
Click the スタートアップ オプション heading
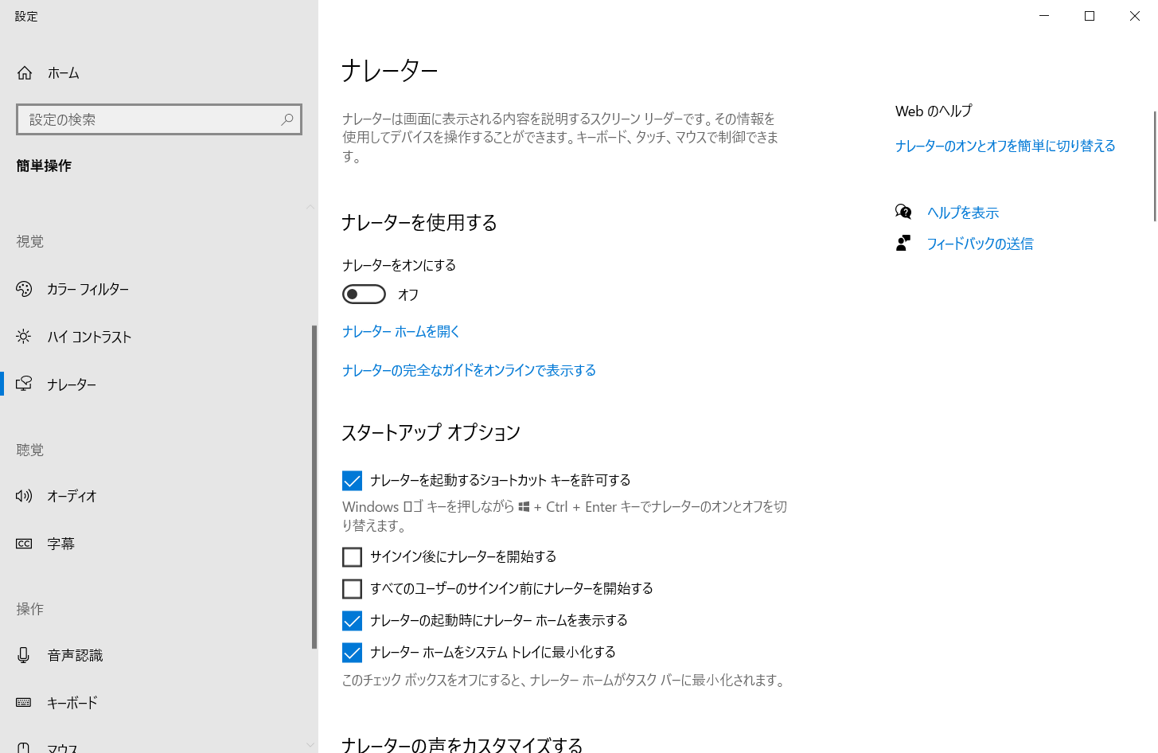coord(431,432)
